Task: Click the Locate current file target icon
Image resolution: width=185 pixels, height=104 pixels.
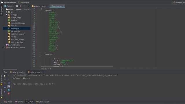Action: pos(17,6)
